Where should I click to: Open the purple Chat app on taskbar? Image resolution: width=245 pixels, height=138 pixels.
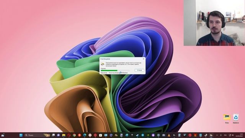[59, 135]
